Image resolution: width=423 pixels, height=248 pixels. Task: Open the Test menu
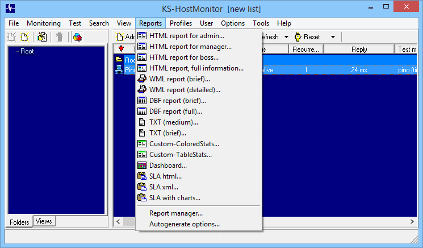[75, 23]
